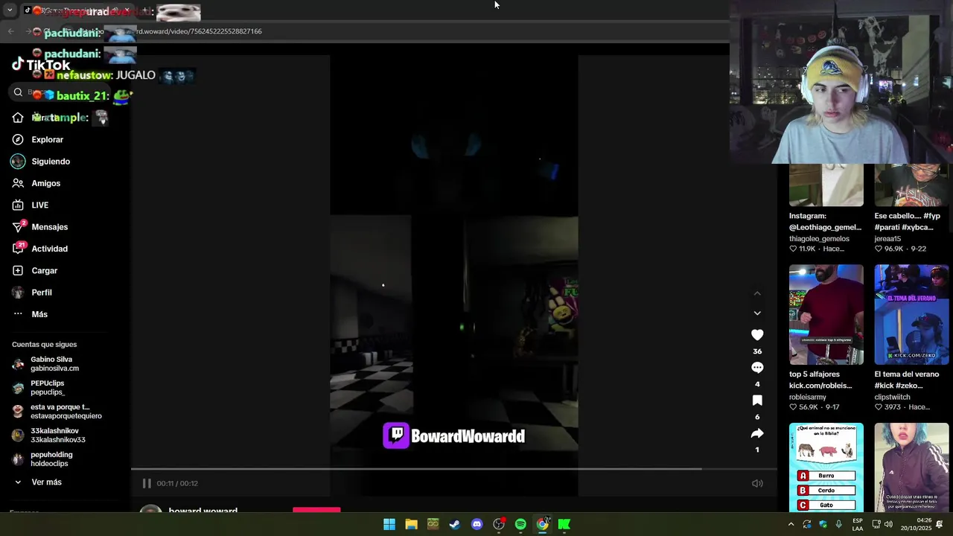Viewport: 953px width, 536px height.
Task: Open jereaa15 creator link
Action: 887,239
